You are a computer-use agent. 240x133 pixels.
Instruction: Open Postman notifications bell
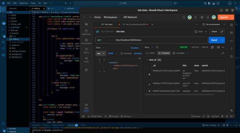[x=208, y=17]
